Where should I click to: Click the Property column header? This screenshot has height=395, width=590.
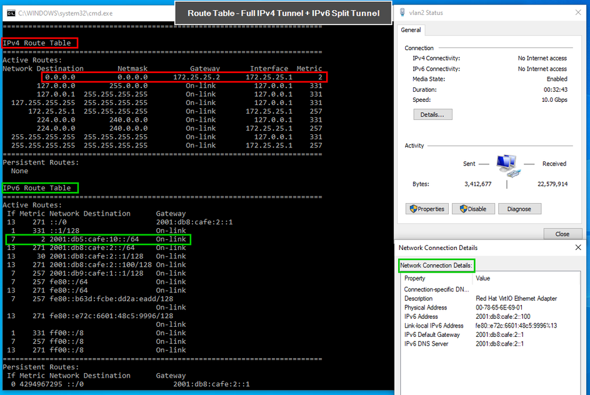[414, 278]
